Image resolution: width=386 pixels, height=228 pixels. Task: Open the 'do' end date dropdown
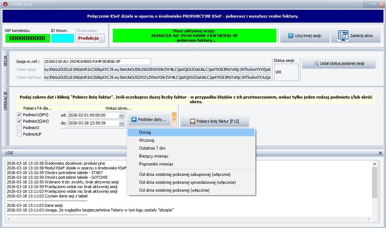tap(121, 123)
